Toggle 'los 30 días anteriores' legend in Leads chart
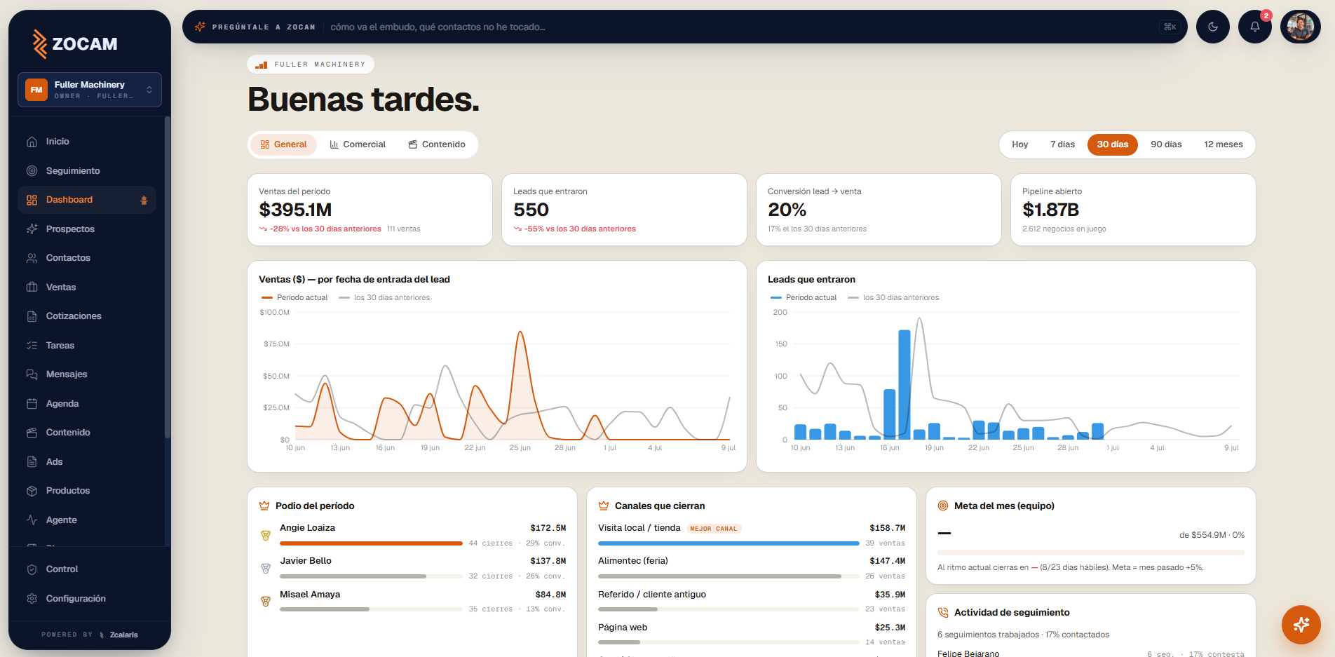This screenshot has height=657, width=1335. 893,297
